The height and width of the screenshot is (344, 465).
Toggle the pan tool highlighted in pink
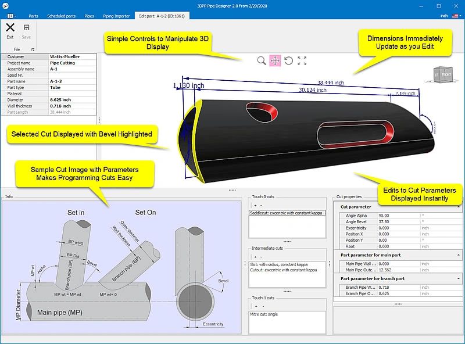coord(276,60)
